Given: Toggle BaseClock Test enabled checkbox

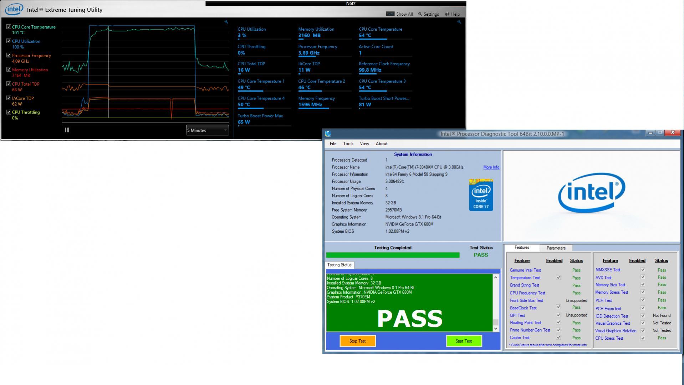Looking at the screenshot, I should coord(558,307).
